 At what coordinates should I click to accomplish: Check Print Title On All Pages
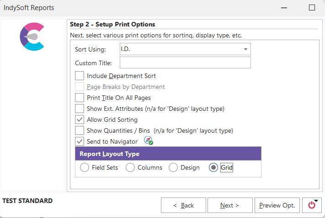80,98
